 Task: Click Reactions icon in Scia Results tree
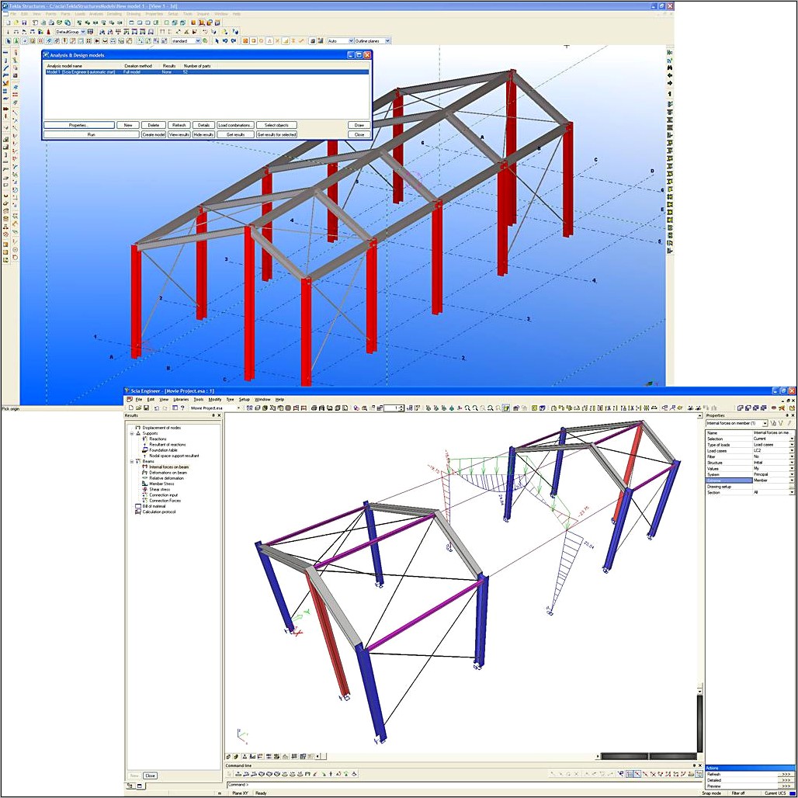click(145, 439)
